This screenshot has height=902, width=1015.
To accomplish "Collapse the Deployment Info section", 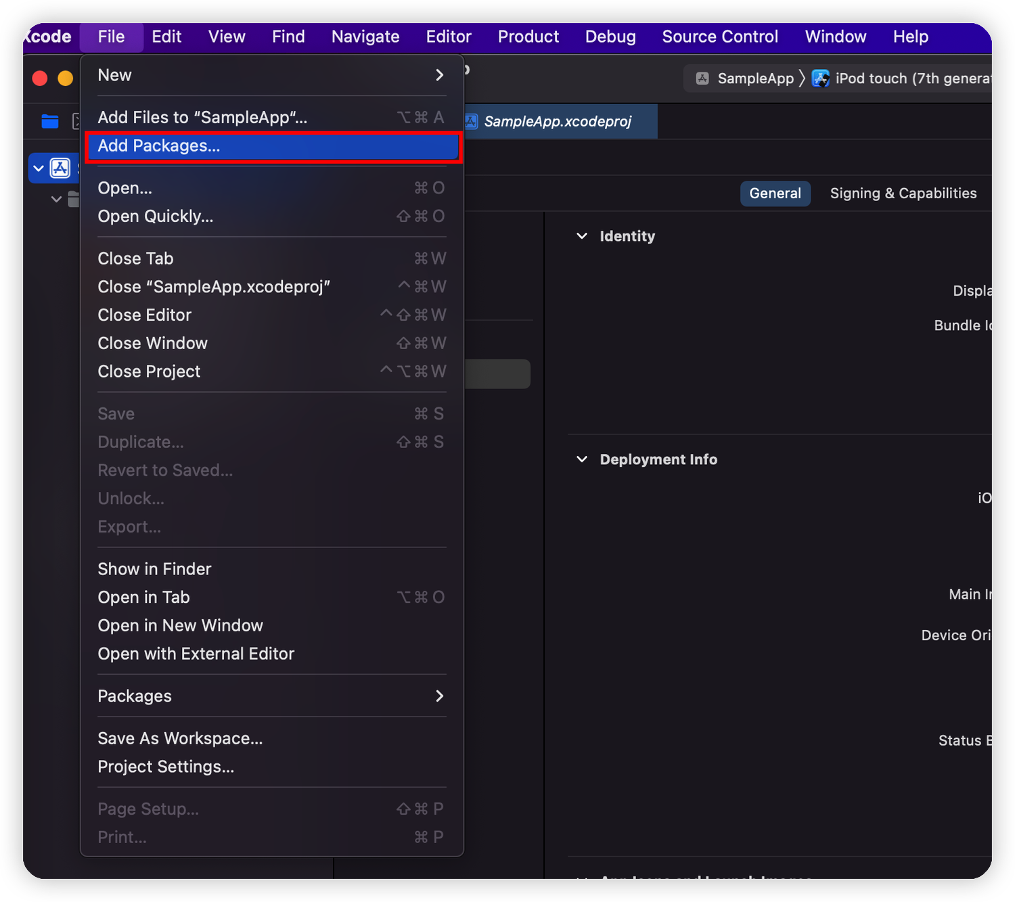I will (x=582, y=459).
